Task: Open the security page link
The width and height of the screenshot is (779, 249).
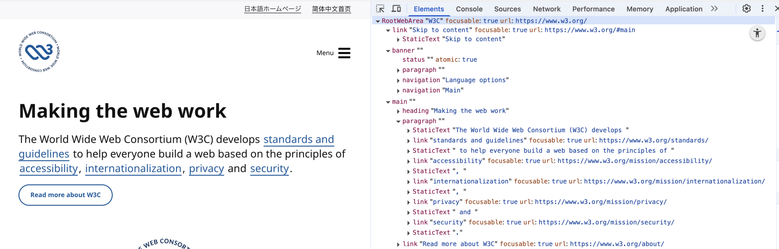Action: pos(270,169)
